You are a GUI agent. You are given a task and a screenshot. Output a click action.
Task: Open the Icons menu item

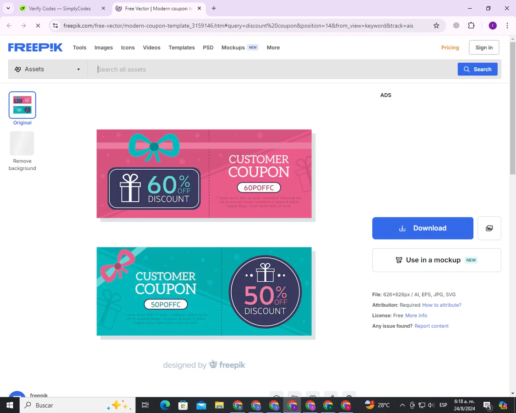128,47
